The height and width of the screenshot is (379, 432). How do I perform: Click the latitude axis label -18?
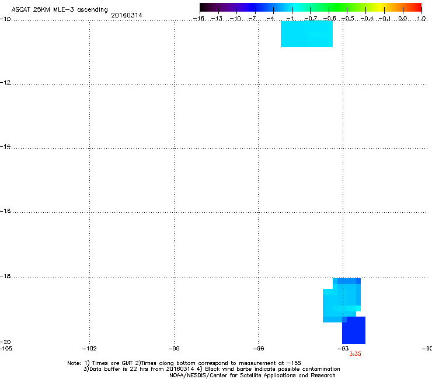coord(5,276)
